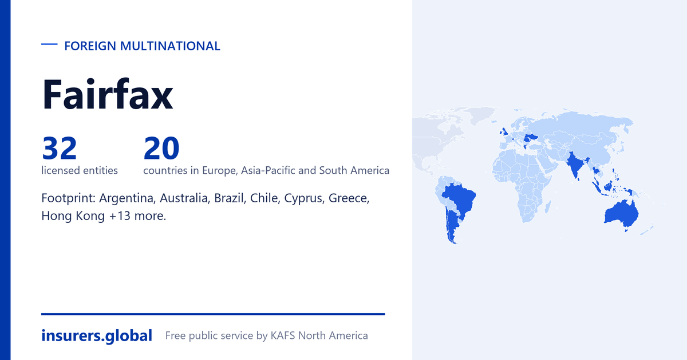Screen dimensions: 687x360
Task: Click 'Free public service by KAFS North America'
Action: [266, 335]
